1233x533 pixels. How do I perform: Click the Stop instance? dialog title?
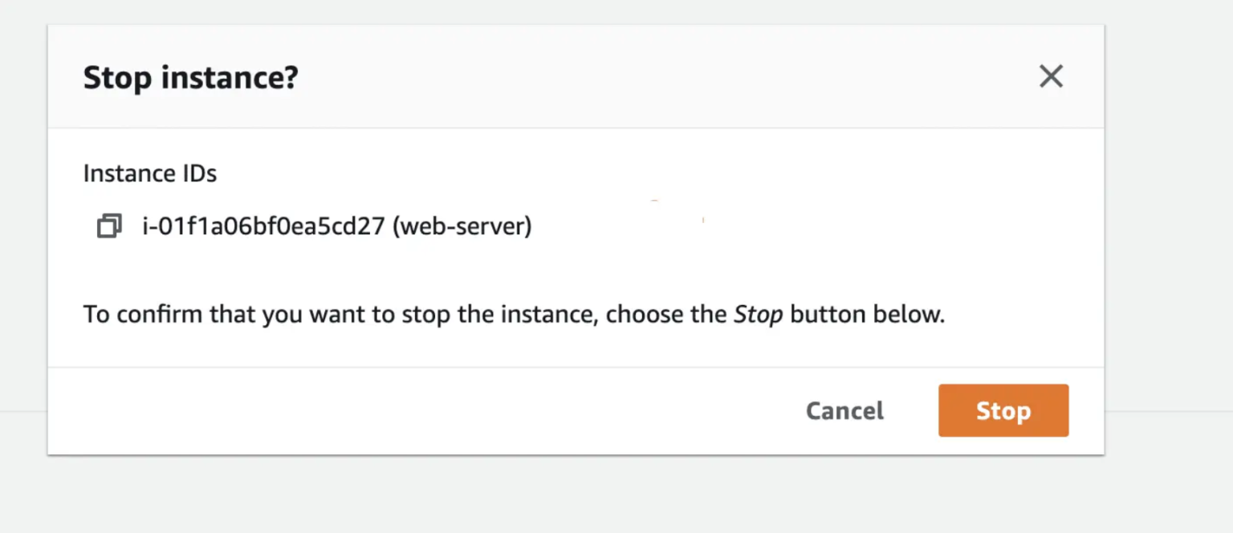point(190,77)
